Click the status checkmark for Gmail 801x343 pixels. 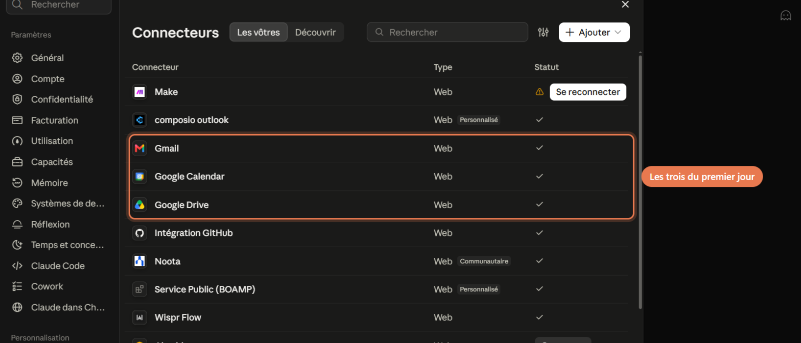coord(539,148)
